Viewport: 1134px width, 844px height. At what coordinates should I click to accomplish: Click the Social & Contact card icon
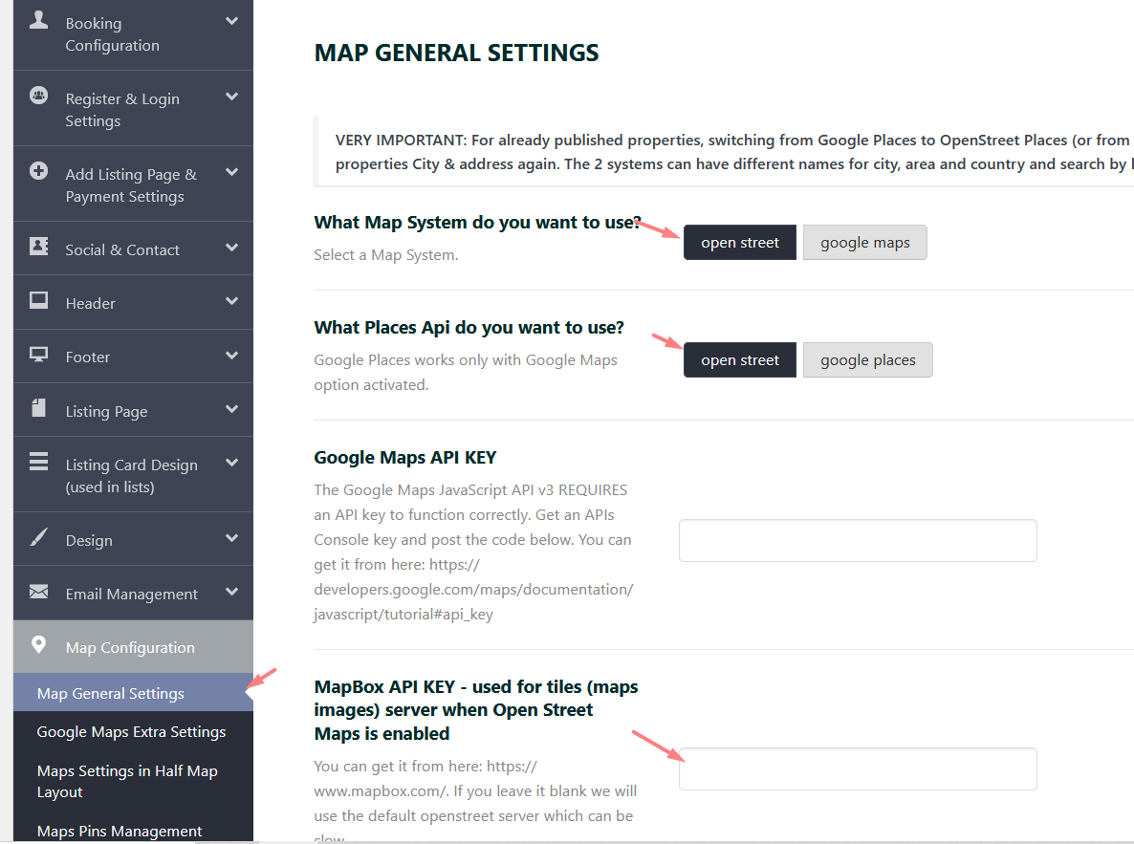(38, 246)
